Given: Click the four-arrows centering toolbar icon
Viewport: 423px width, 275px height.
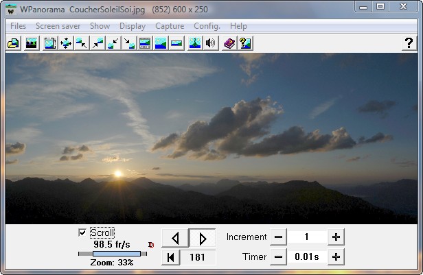Looking at the screenshot, I should click(x=66, y=43).
